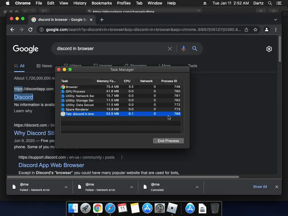Close the downloads bar

click(x=277, y=187)
